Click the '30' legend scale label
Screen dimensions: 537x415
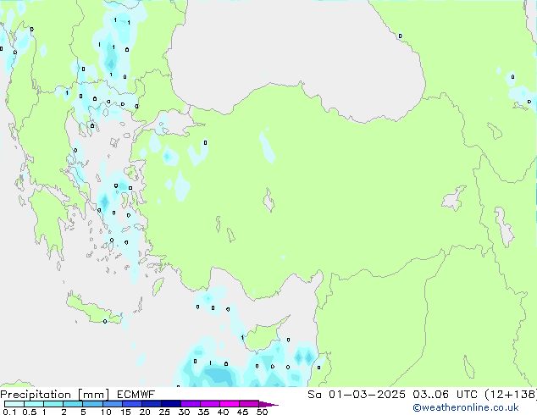coord(184,412)
